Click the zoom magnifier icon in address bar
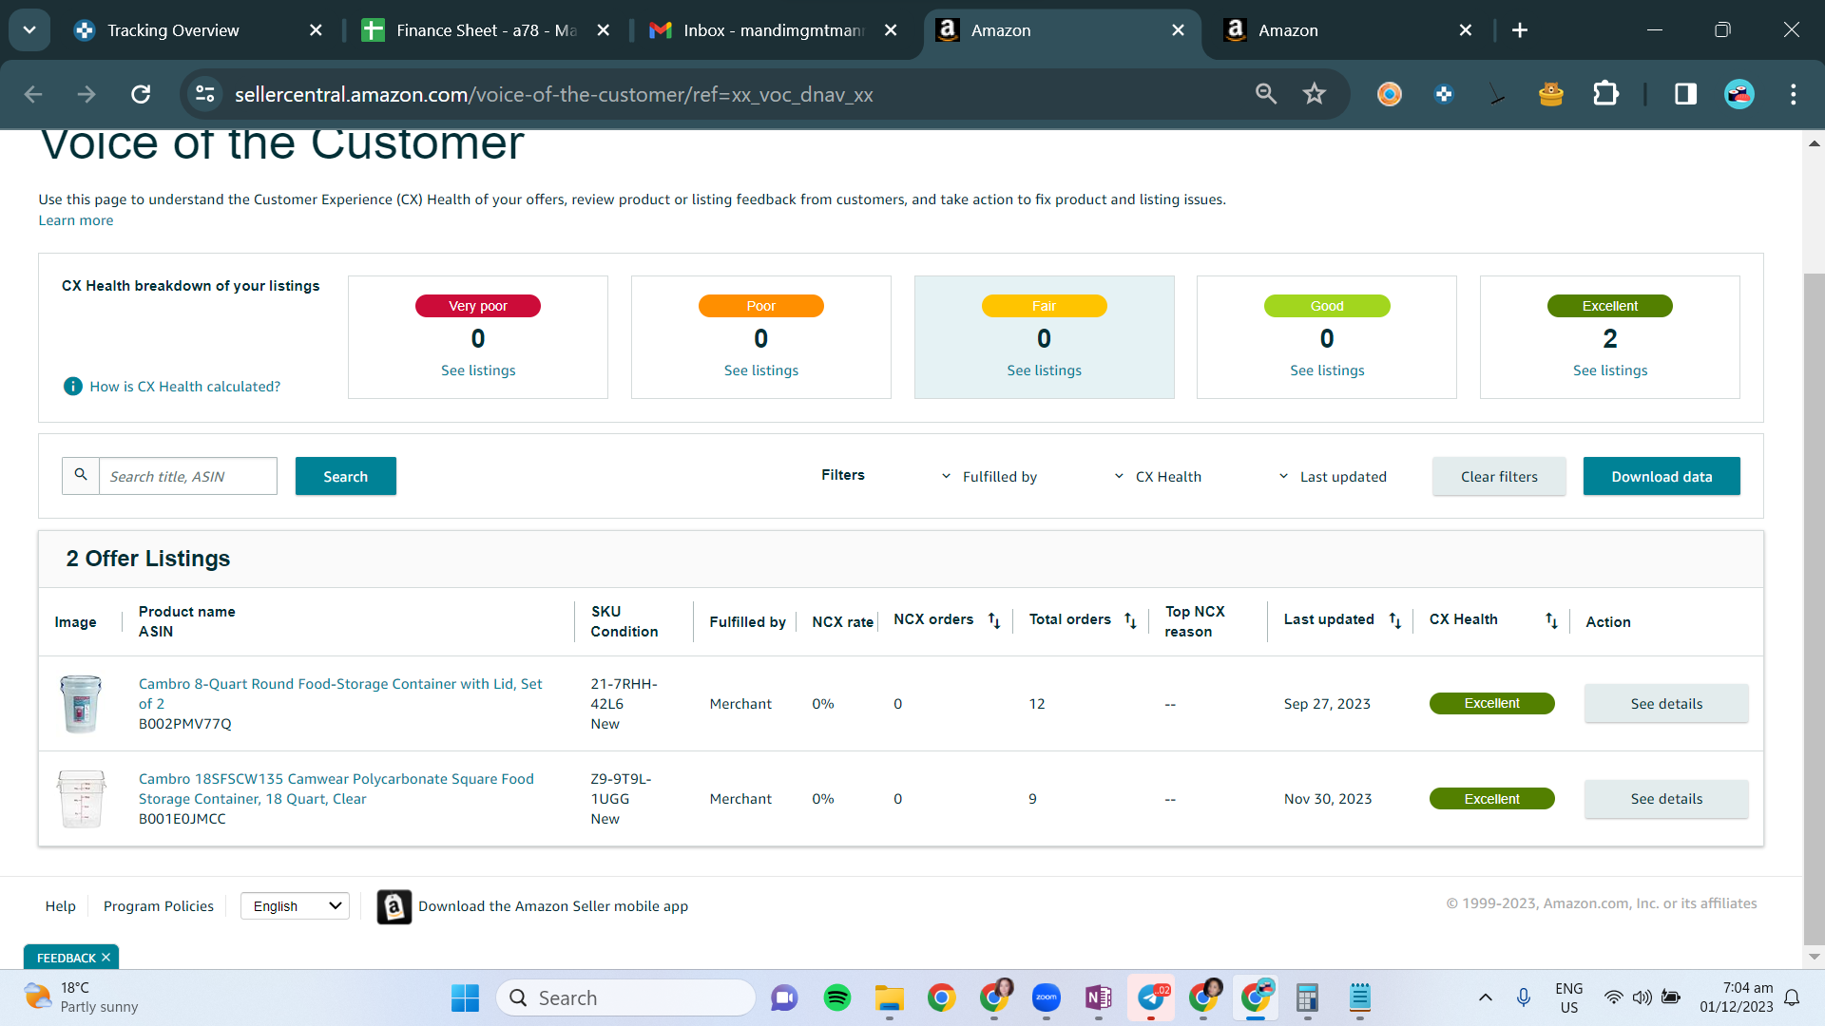 [x=1265, y=94]
